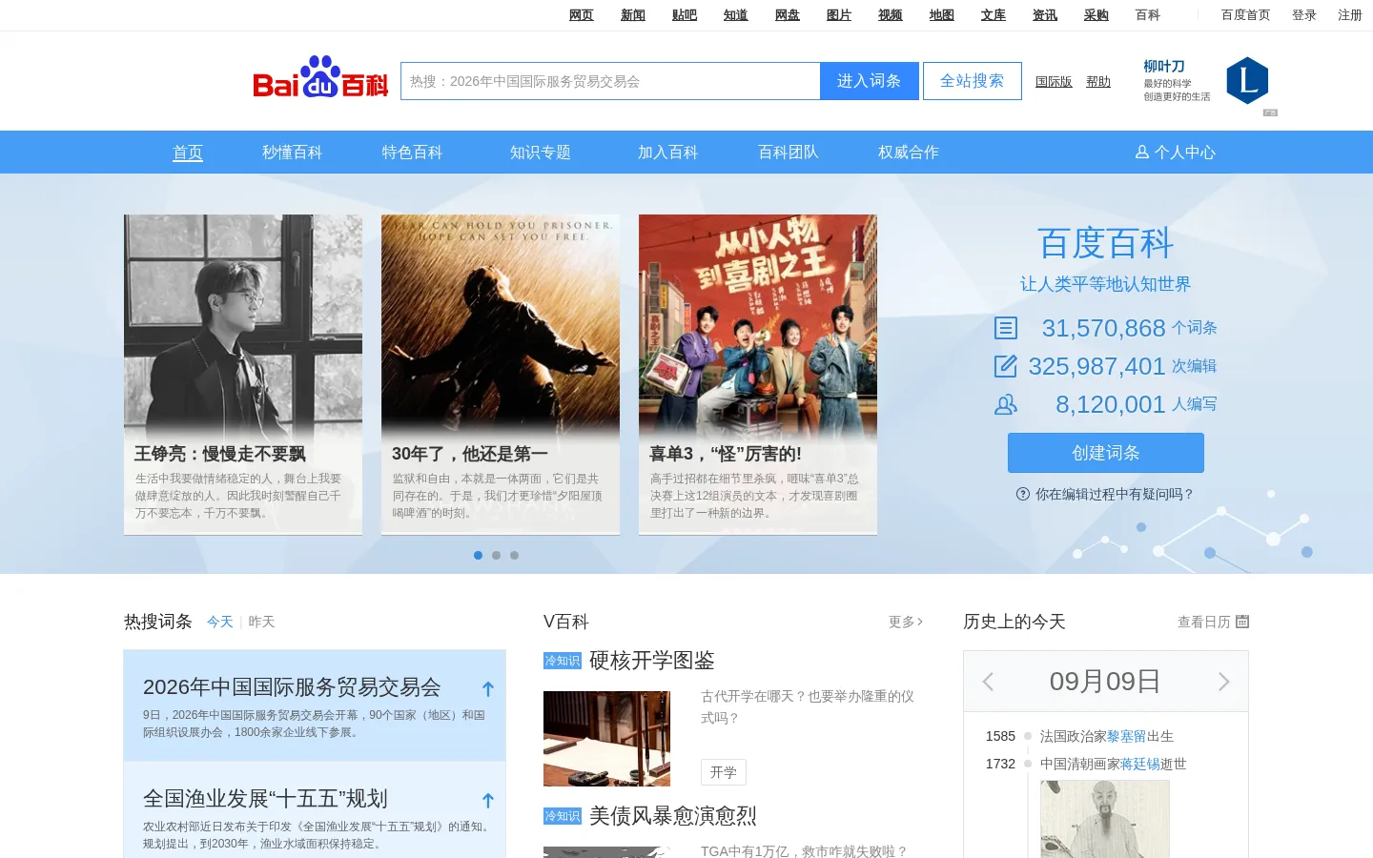The image size is (1373, 858).
Task: Click the Baike search input field
Action: [610, 81]
